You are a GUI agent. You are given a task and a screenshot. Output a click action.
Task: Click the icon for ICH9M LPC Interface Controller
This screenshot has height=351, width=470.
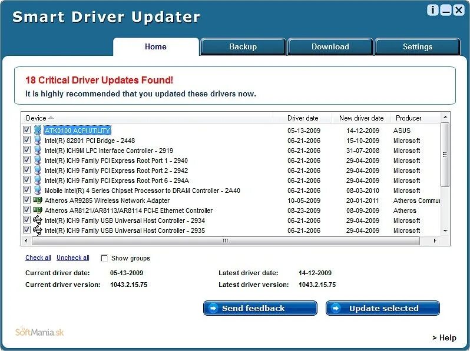38,150
